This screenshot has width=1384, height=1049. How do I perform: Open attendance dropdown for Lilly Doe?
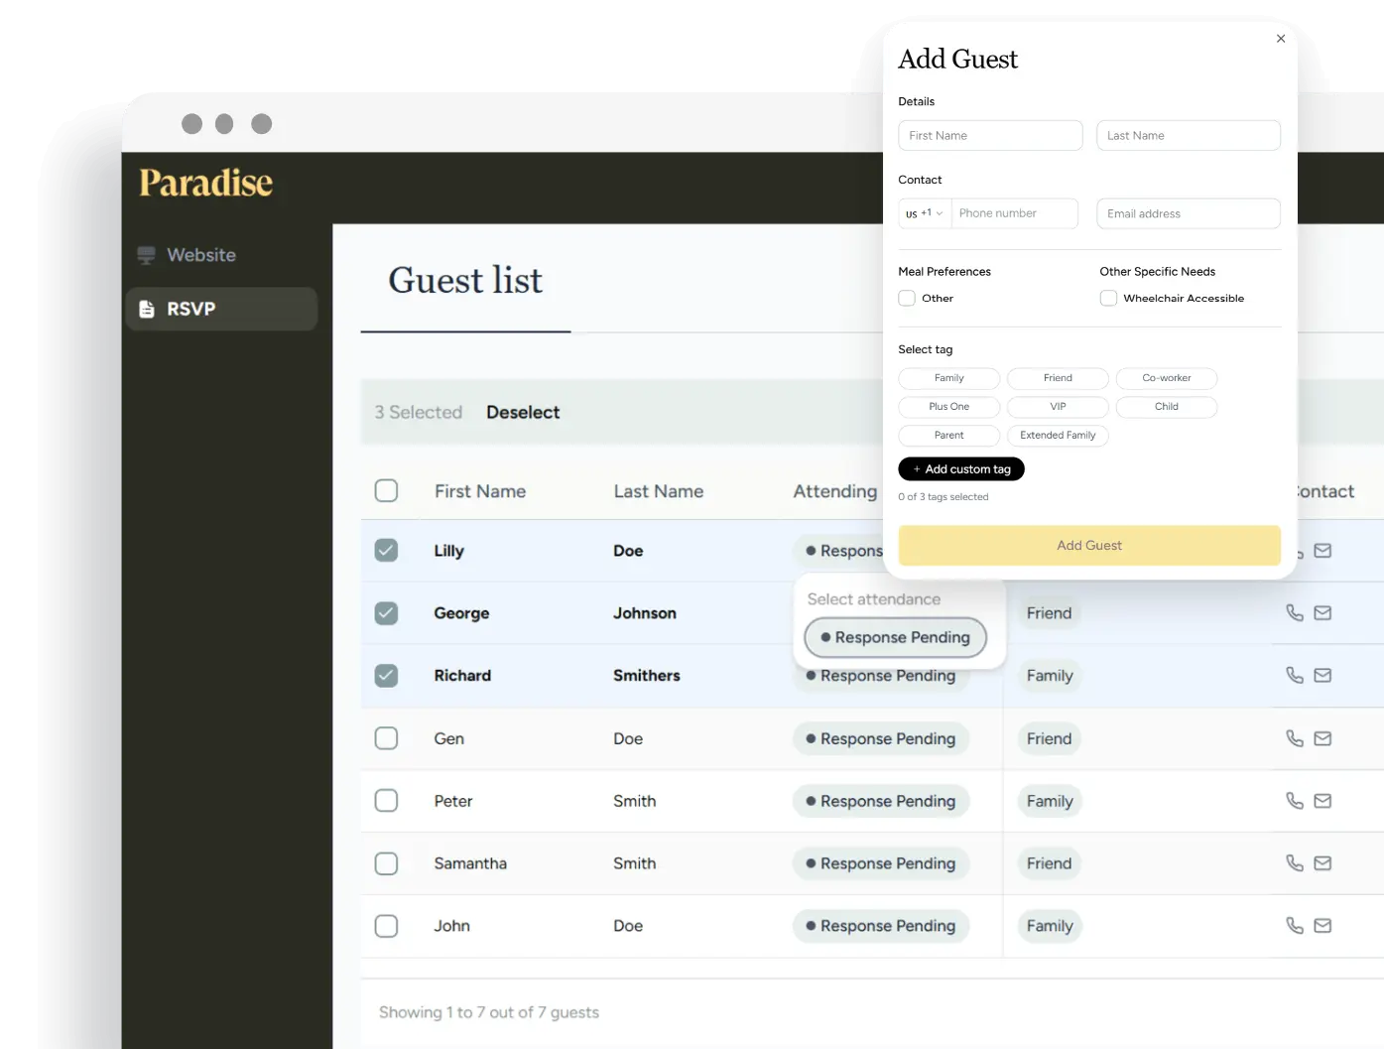(x=839, y=551)
